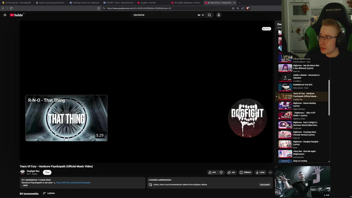This screenshot has height=198, width=352.
Task: Click the share icon in address bar
Action: (243, 8)
